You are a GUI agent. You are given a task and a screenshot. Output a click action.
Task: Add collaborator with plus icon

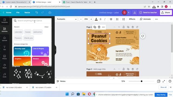129,13
